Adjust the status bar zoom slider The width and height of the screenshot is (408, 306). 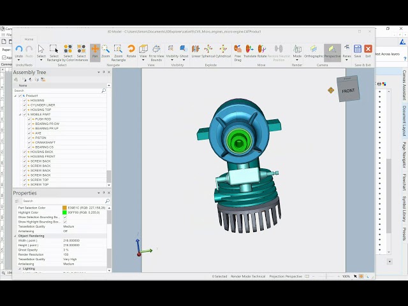[x=326, y=276]
